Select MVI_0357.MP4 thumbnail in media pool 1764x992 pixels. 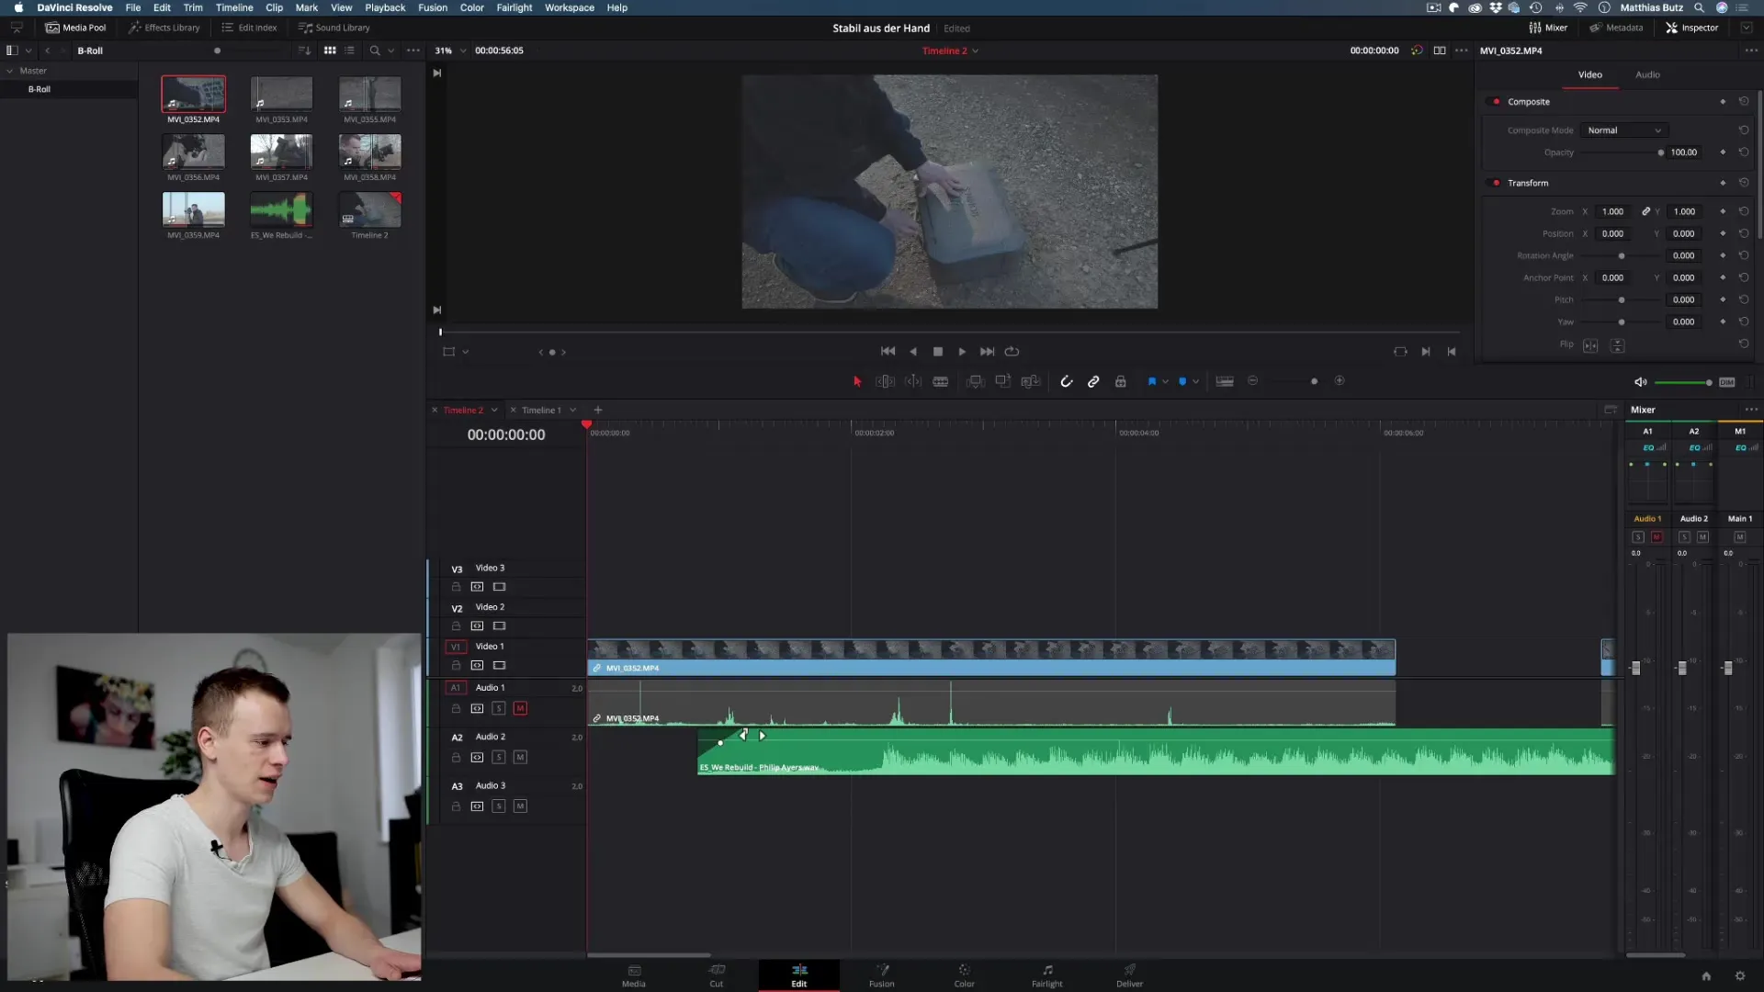[x=281, y=152]
